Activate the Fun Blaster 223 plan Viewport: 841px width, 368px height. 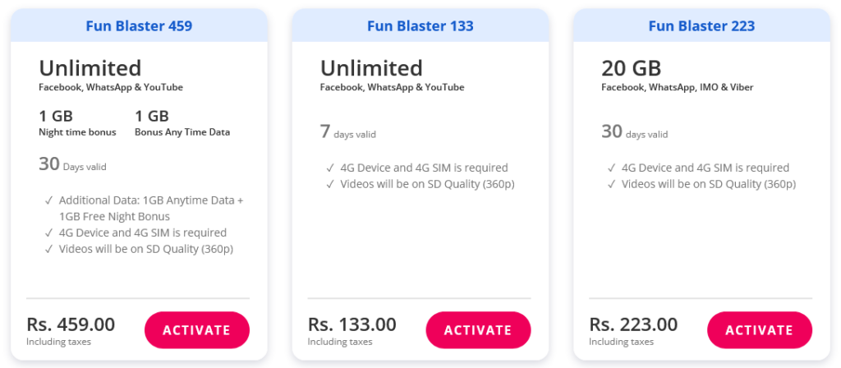pos(759,330)
